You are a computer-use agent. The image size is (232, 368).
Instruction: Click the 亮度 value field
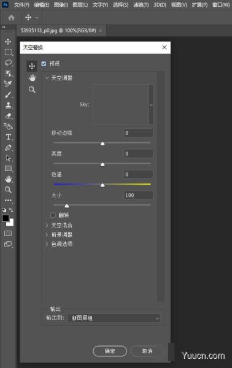[138, 153]
